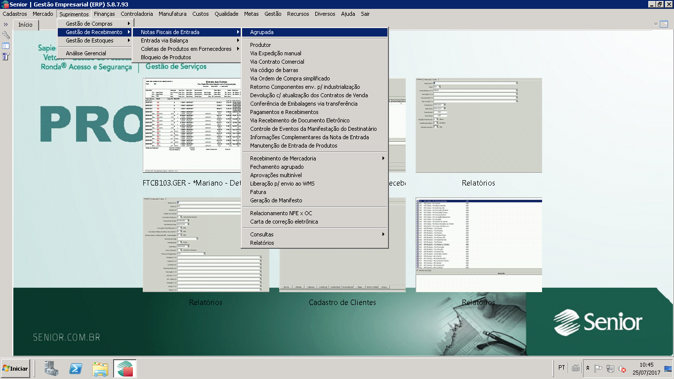Open the Metas menu

[252, 14]
